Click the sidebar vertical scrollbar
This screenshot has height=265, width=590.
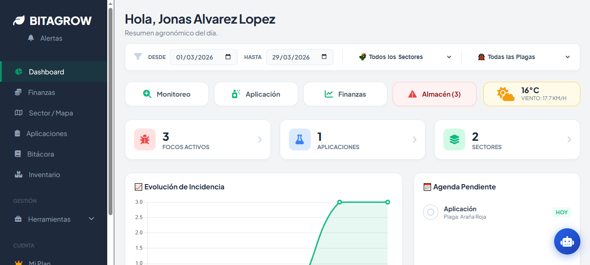point(111,109)
